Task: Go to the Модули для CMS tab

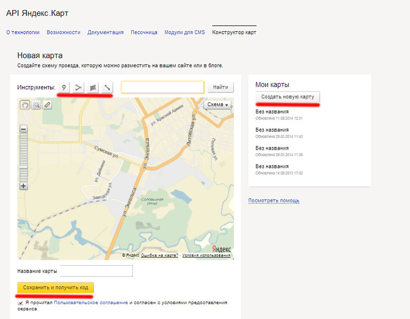Action: [184, 32]
